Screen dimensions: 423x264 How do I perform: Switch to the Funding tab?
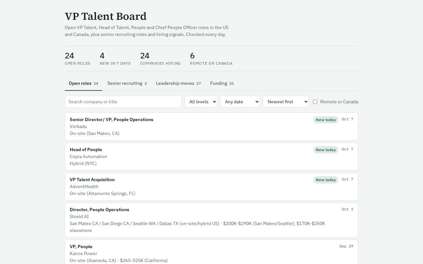(x=222, y=83)
